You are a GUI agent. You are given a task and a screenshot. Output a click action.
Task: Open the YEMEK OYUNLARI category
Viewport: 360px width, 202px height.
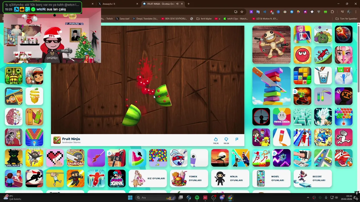click(x=189, y=178)
